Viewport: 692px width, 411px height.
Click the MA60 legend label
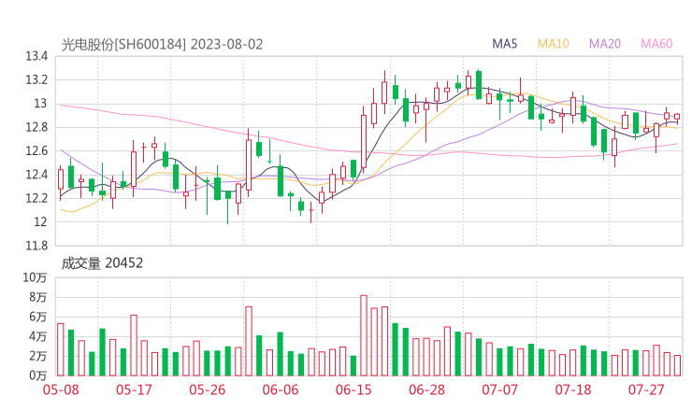(656, 44)
